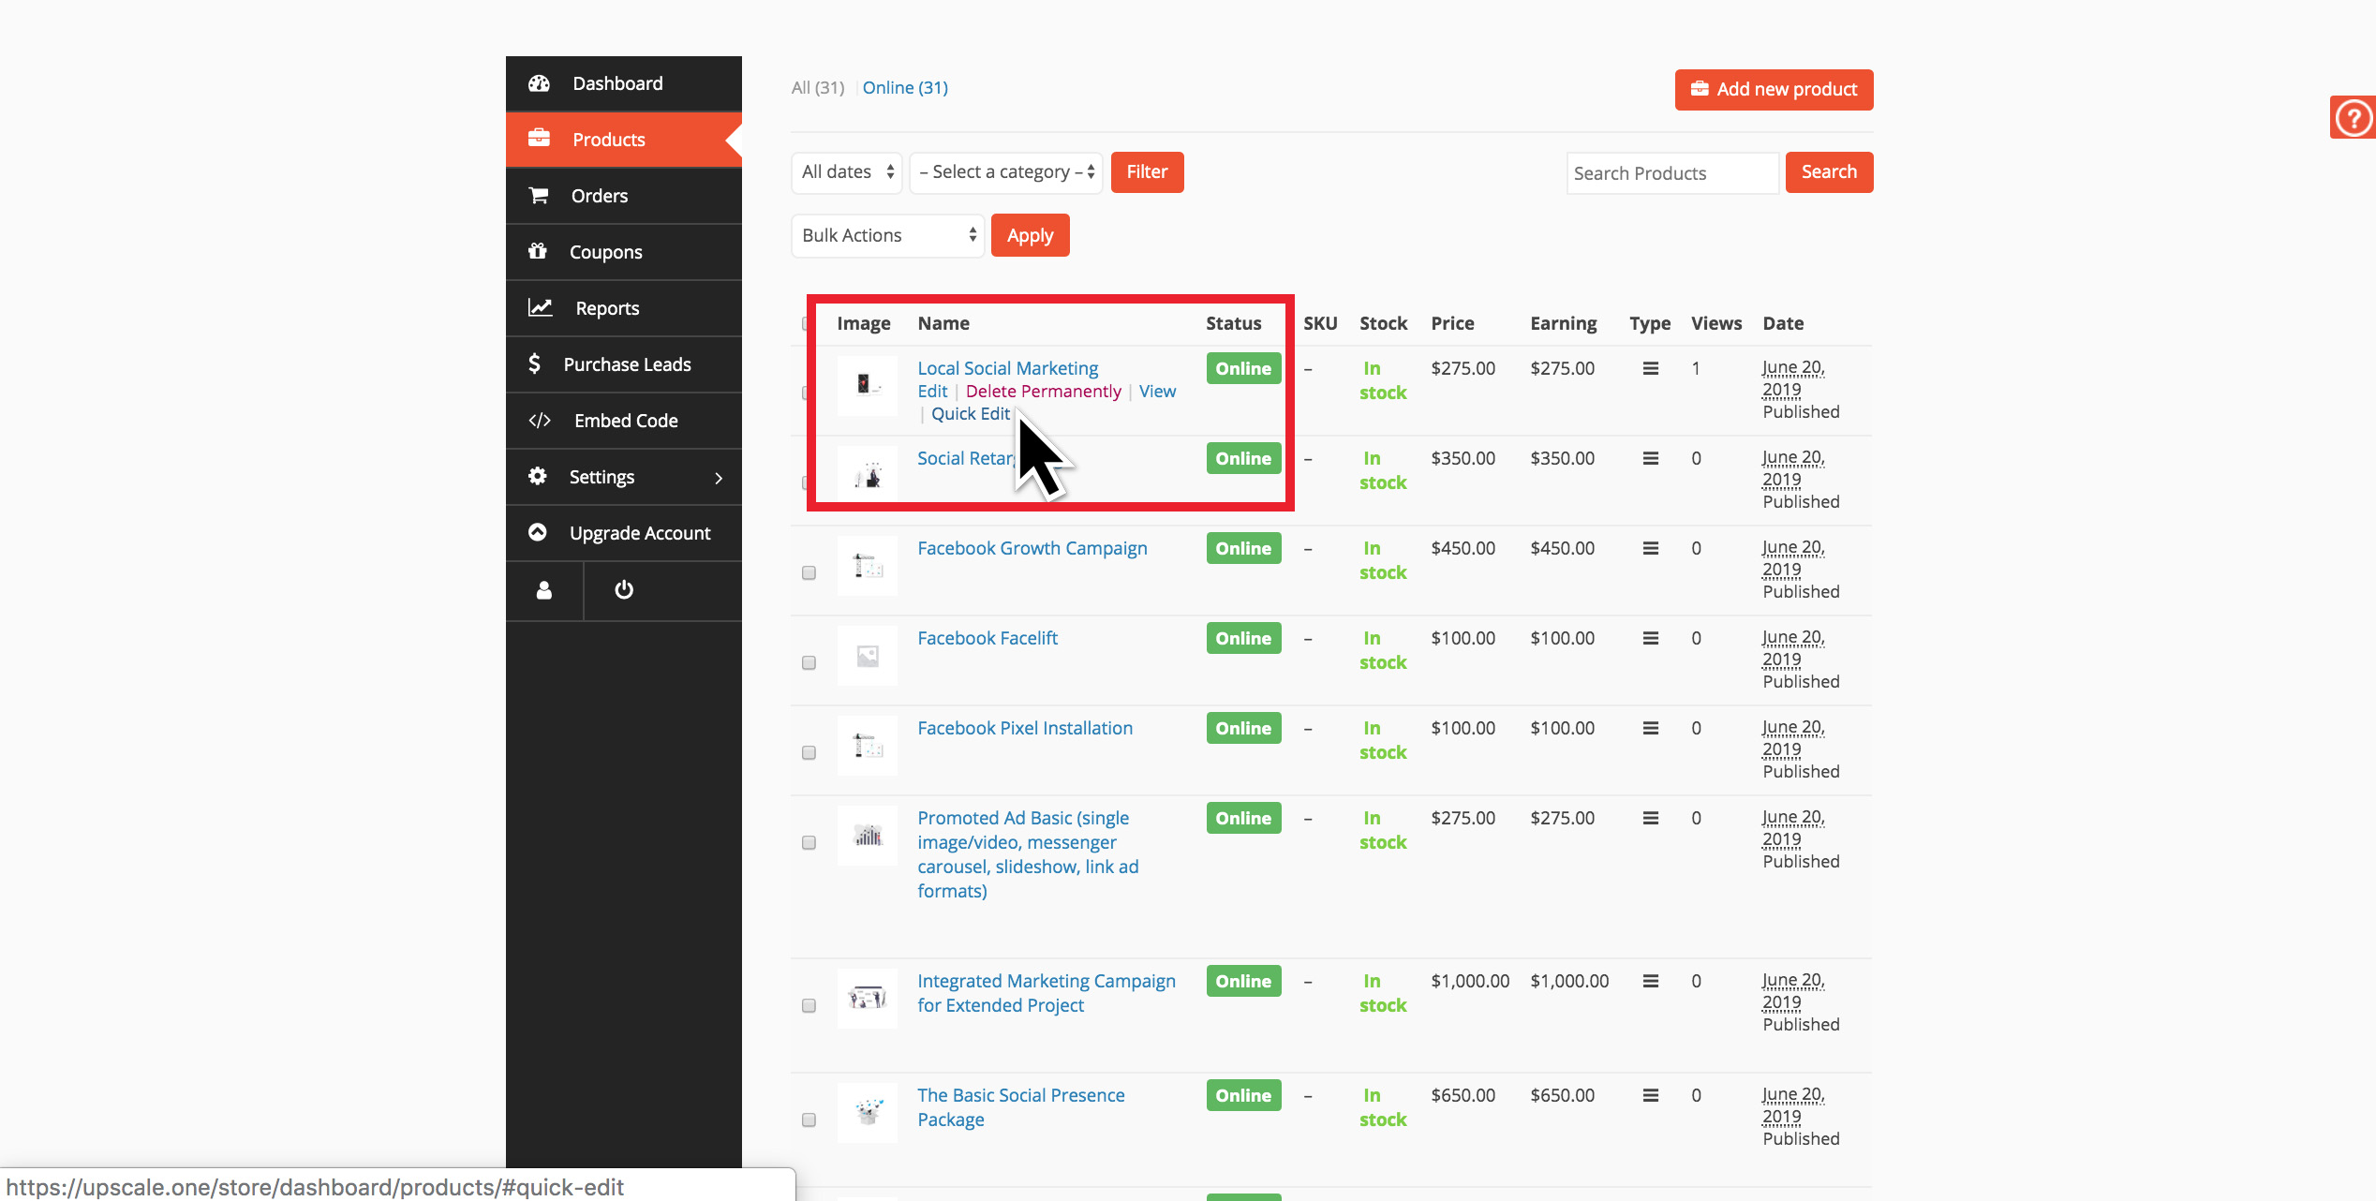Image resolution: width=2376 pixels, height=1201 pixels.
Task: Click the Orders cart icon
Action: [539, 196]
